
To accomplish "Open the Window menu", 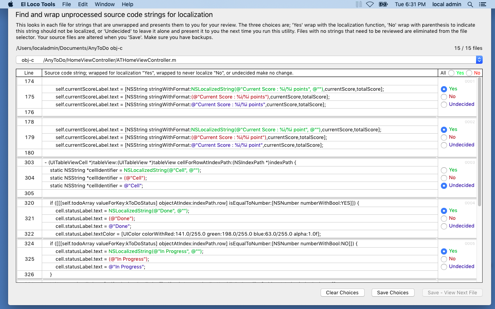I will tap(105, 4).
